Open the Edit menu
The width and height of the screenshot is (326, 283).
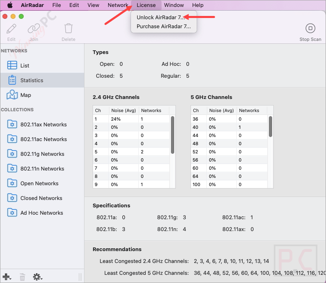[74, 5]
